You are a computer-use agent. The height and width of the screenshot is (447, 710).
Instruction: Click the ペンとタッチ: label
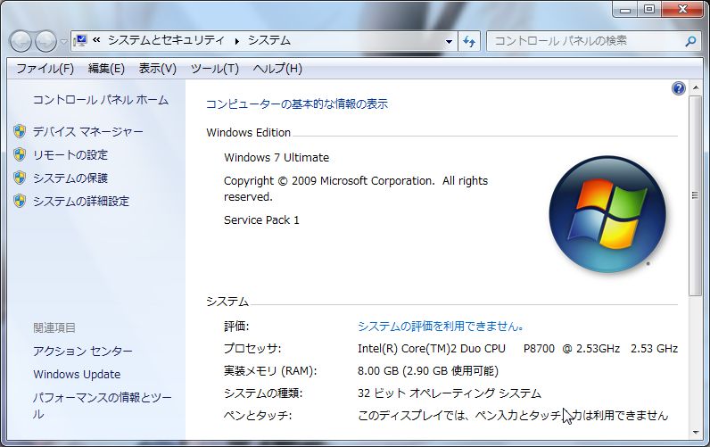click(x=258, y=415)
